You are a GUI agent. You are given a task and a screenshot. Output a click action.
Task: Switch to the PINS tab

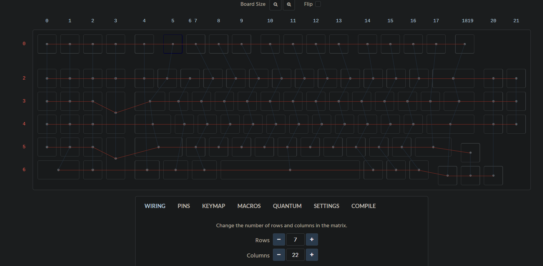pyautogui.click(x=184, y=206)
